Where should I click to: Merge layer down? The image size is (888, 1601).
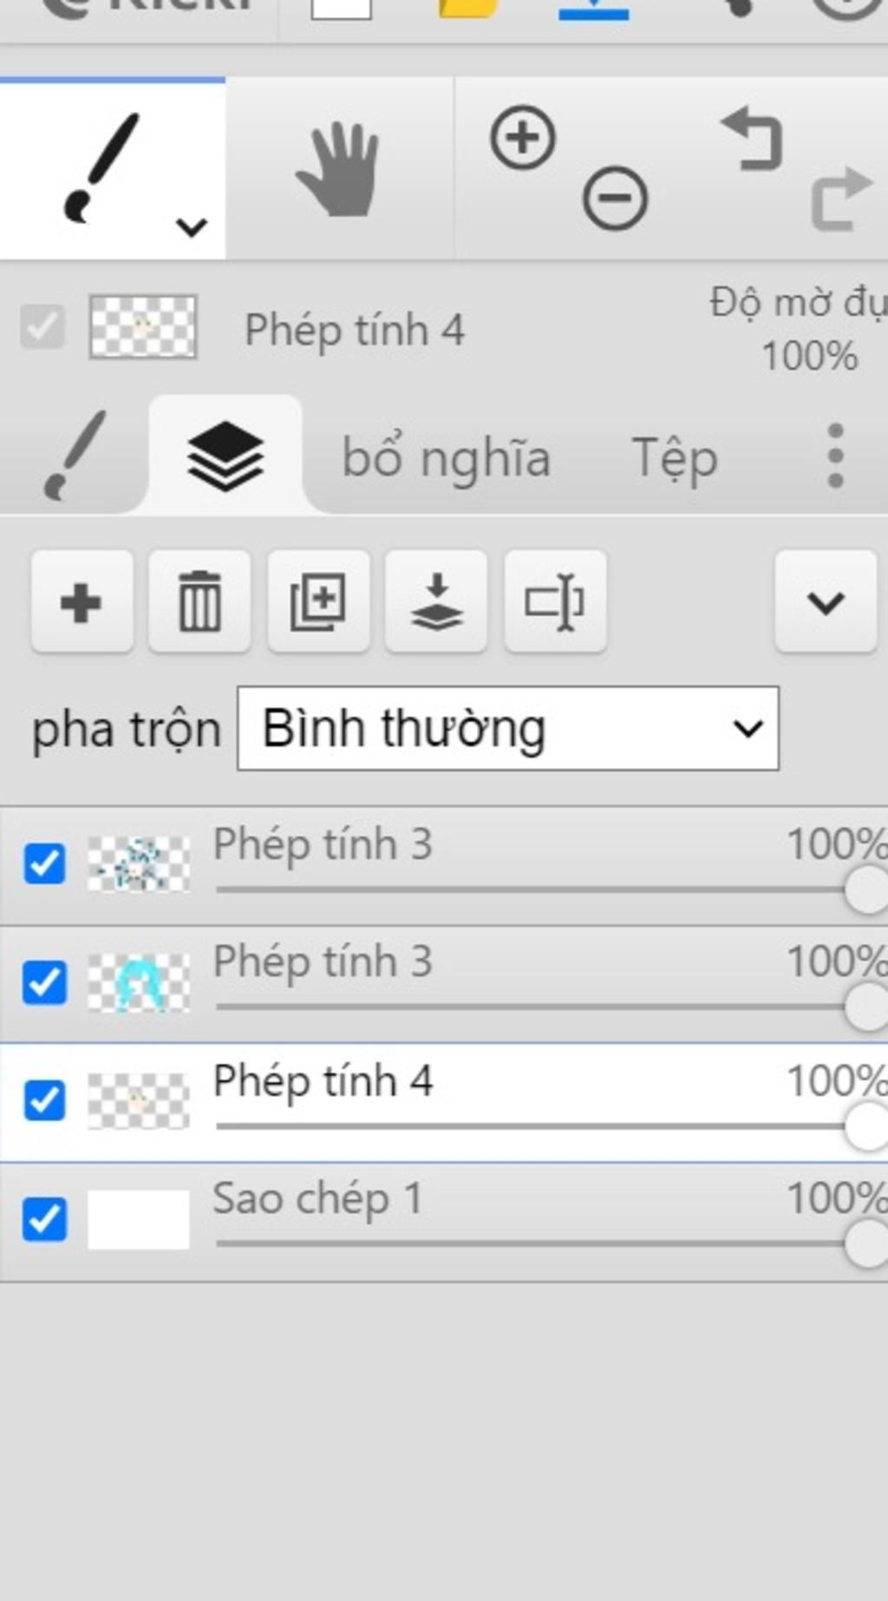(436, 601)
